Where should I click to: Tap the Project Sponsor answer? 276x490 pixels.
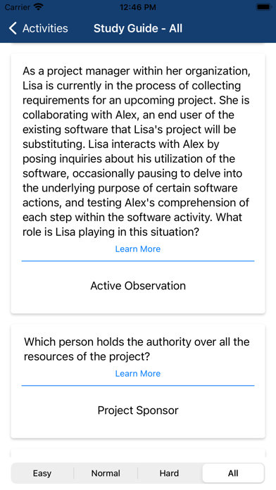point(138,410)
